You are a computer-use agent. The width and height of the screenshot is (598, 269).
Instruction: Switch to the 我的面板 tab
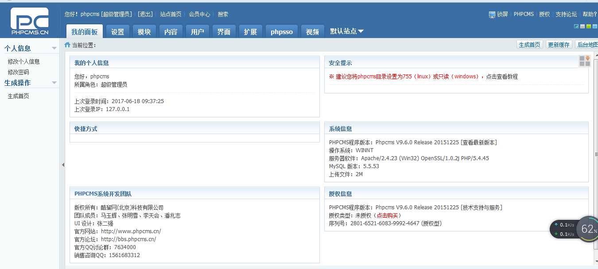tap(84, 31)
